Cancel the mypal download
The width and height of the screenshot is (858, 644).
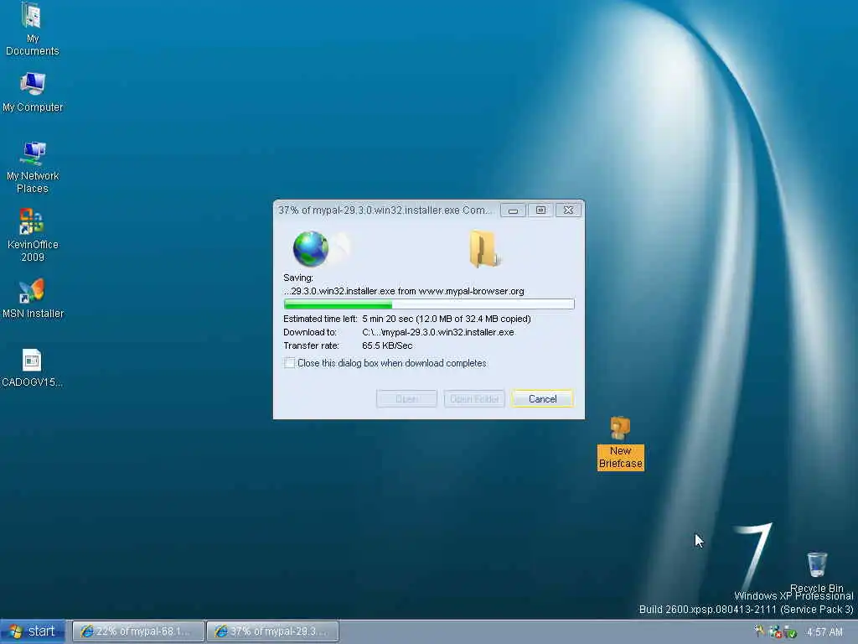(x=542, y=398)
